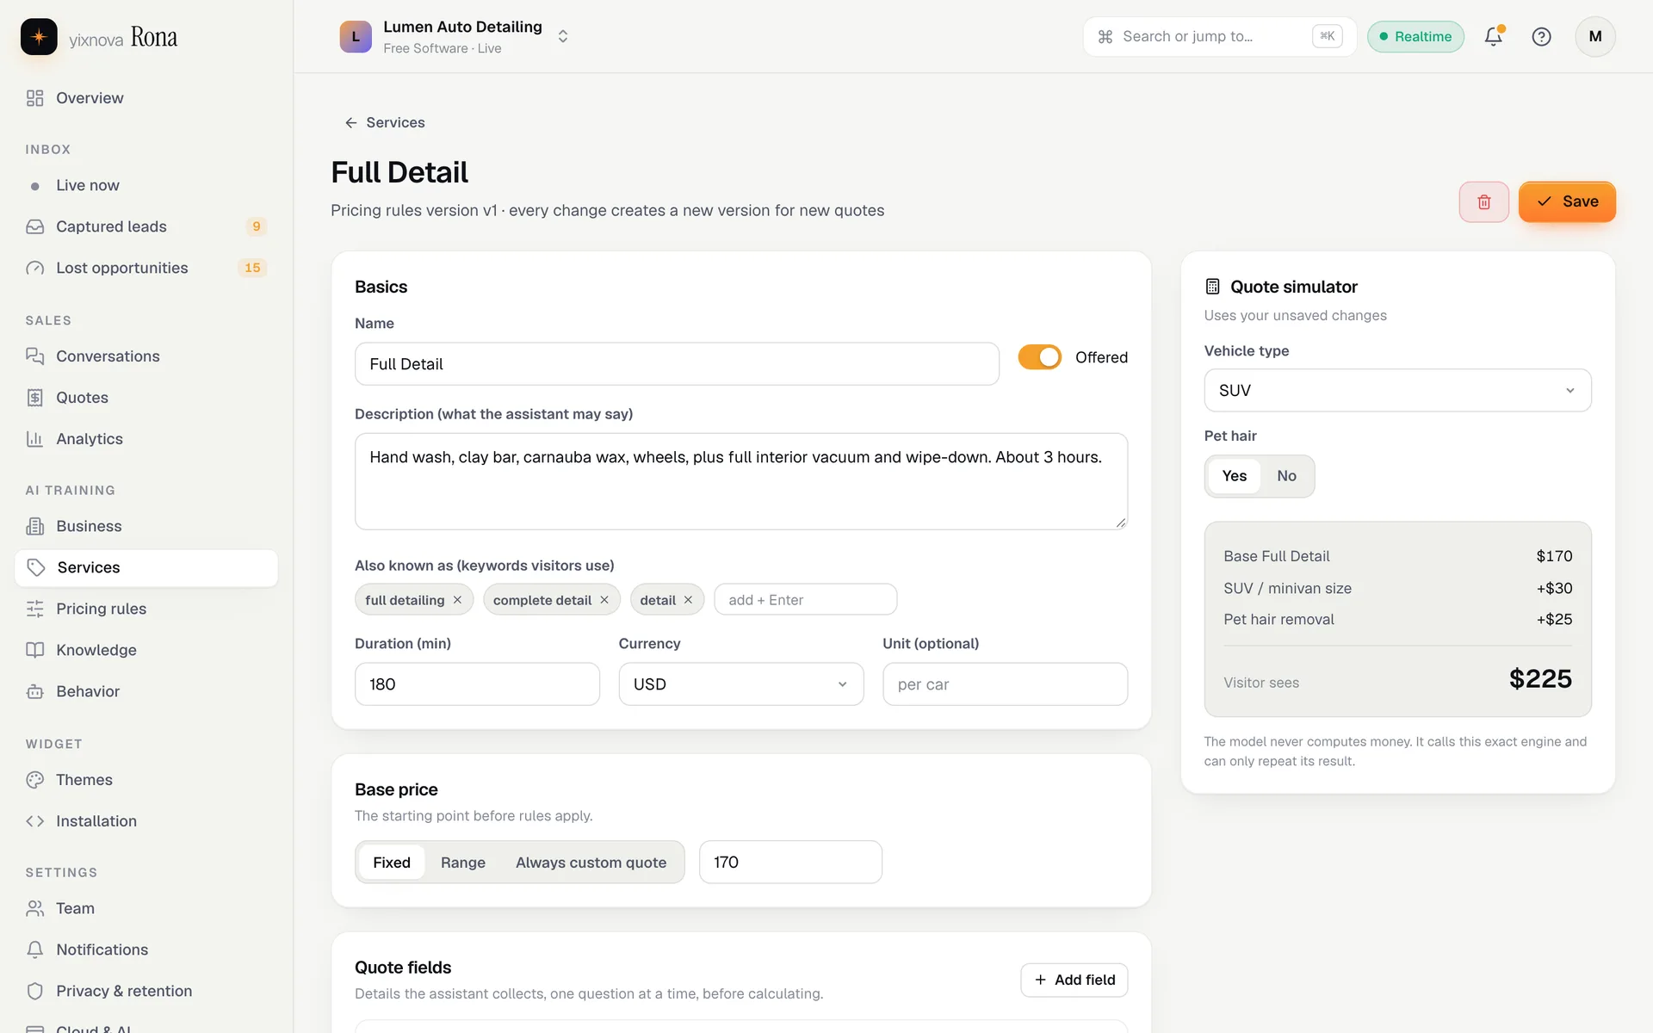Click the back arrow next to Services

point(351,122)
